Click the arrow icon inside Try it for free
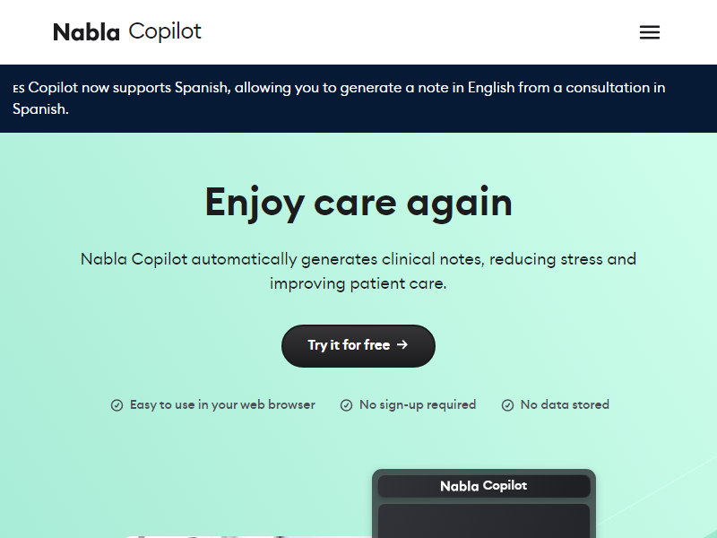This screenshot has height=538, width=717. pos(402,345)
